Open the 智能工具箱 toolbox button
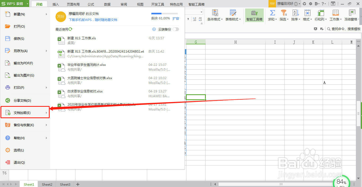This screenshot has width=362, height=187. point(254,15)
